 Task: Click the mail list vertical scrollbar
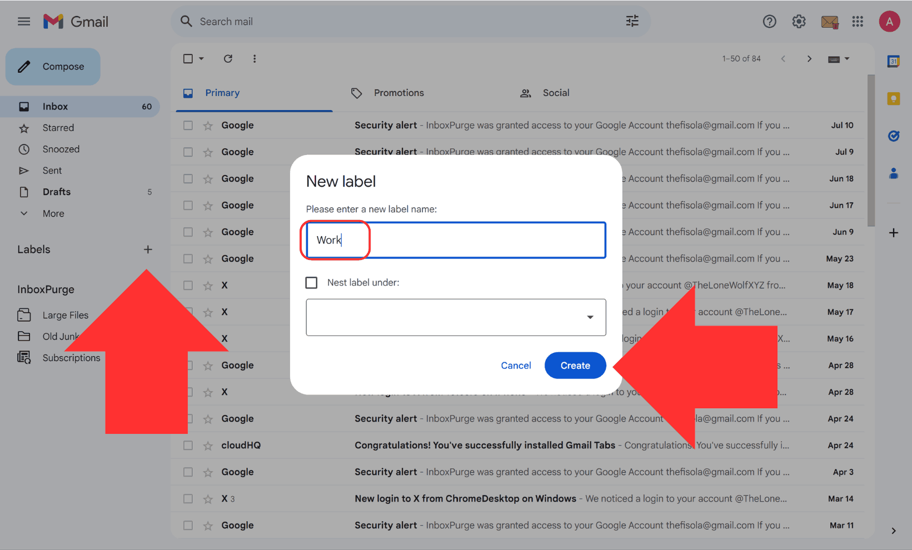coord(871,150)
